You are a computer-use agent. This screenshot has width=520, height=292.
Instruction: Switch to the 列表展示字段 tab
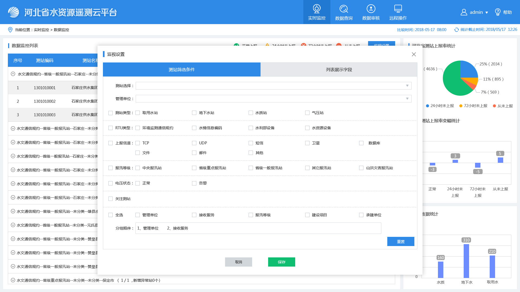[339, 69]
